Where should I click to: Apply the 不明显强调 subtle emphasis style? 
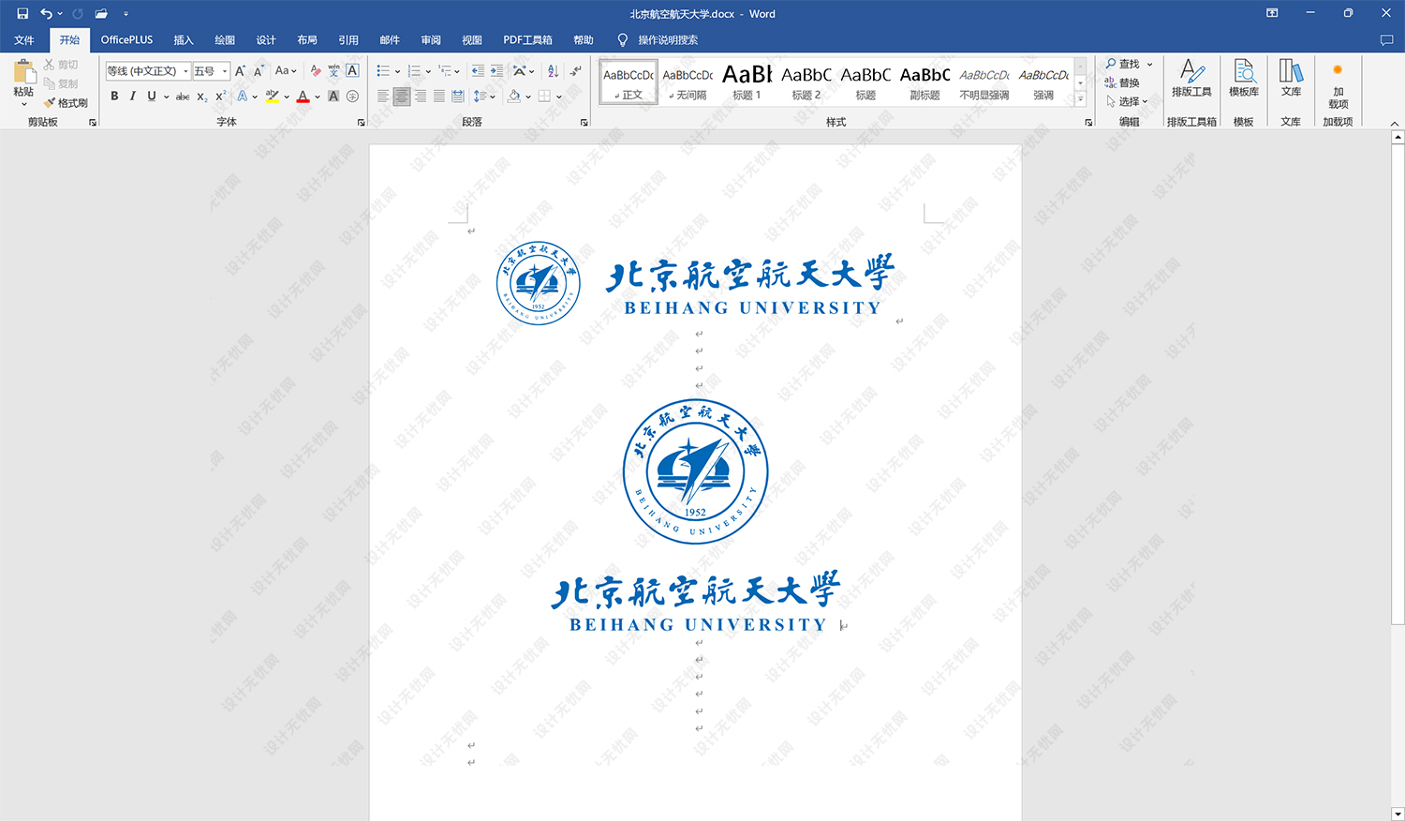tap(984, 82)
